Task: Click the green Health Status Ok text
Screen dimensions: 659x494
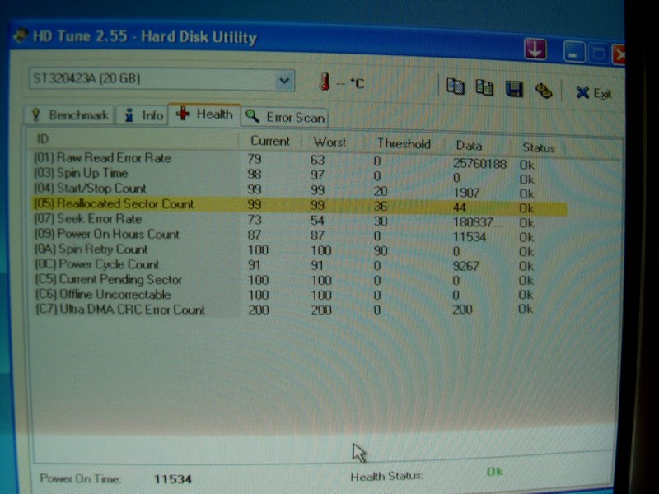Action: [495, 472]
